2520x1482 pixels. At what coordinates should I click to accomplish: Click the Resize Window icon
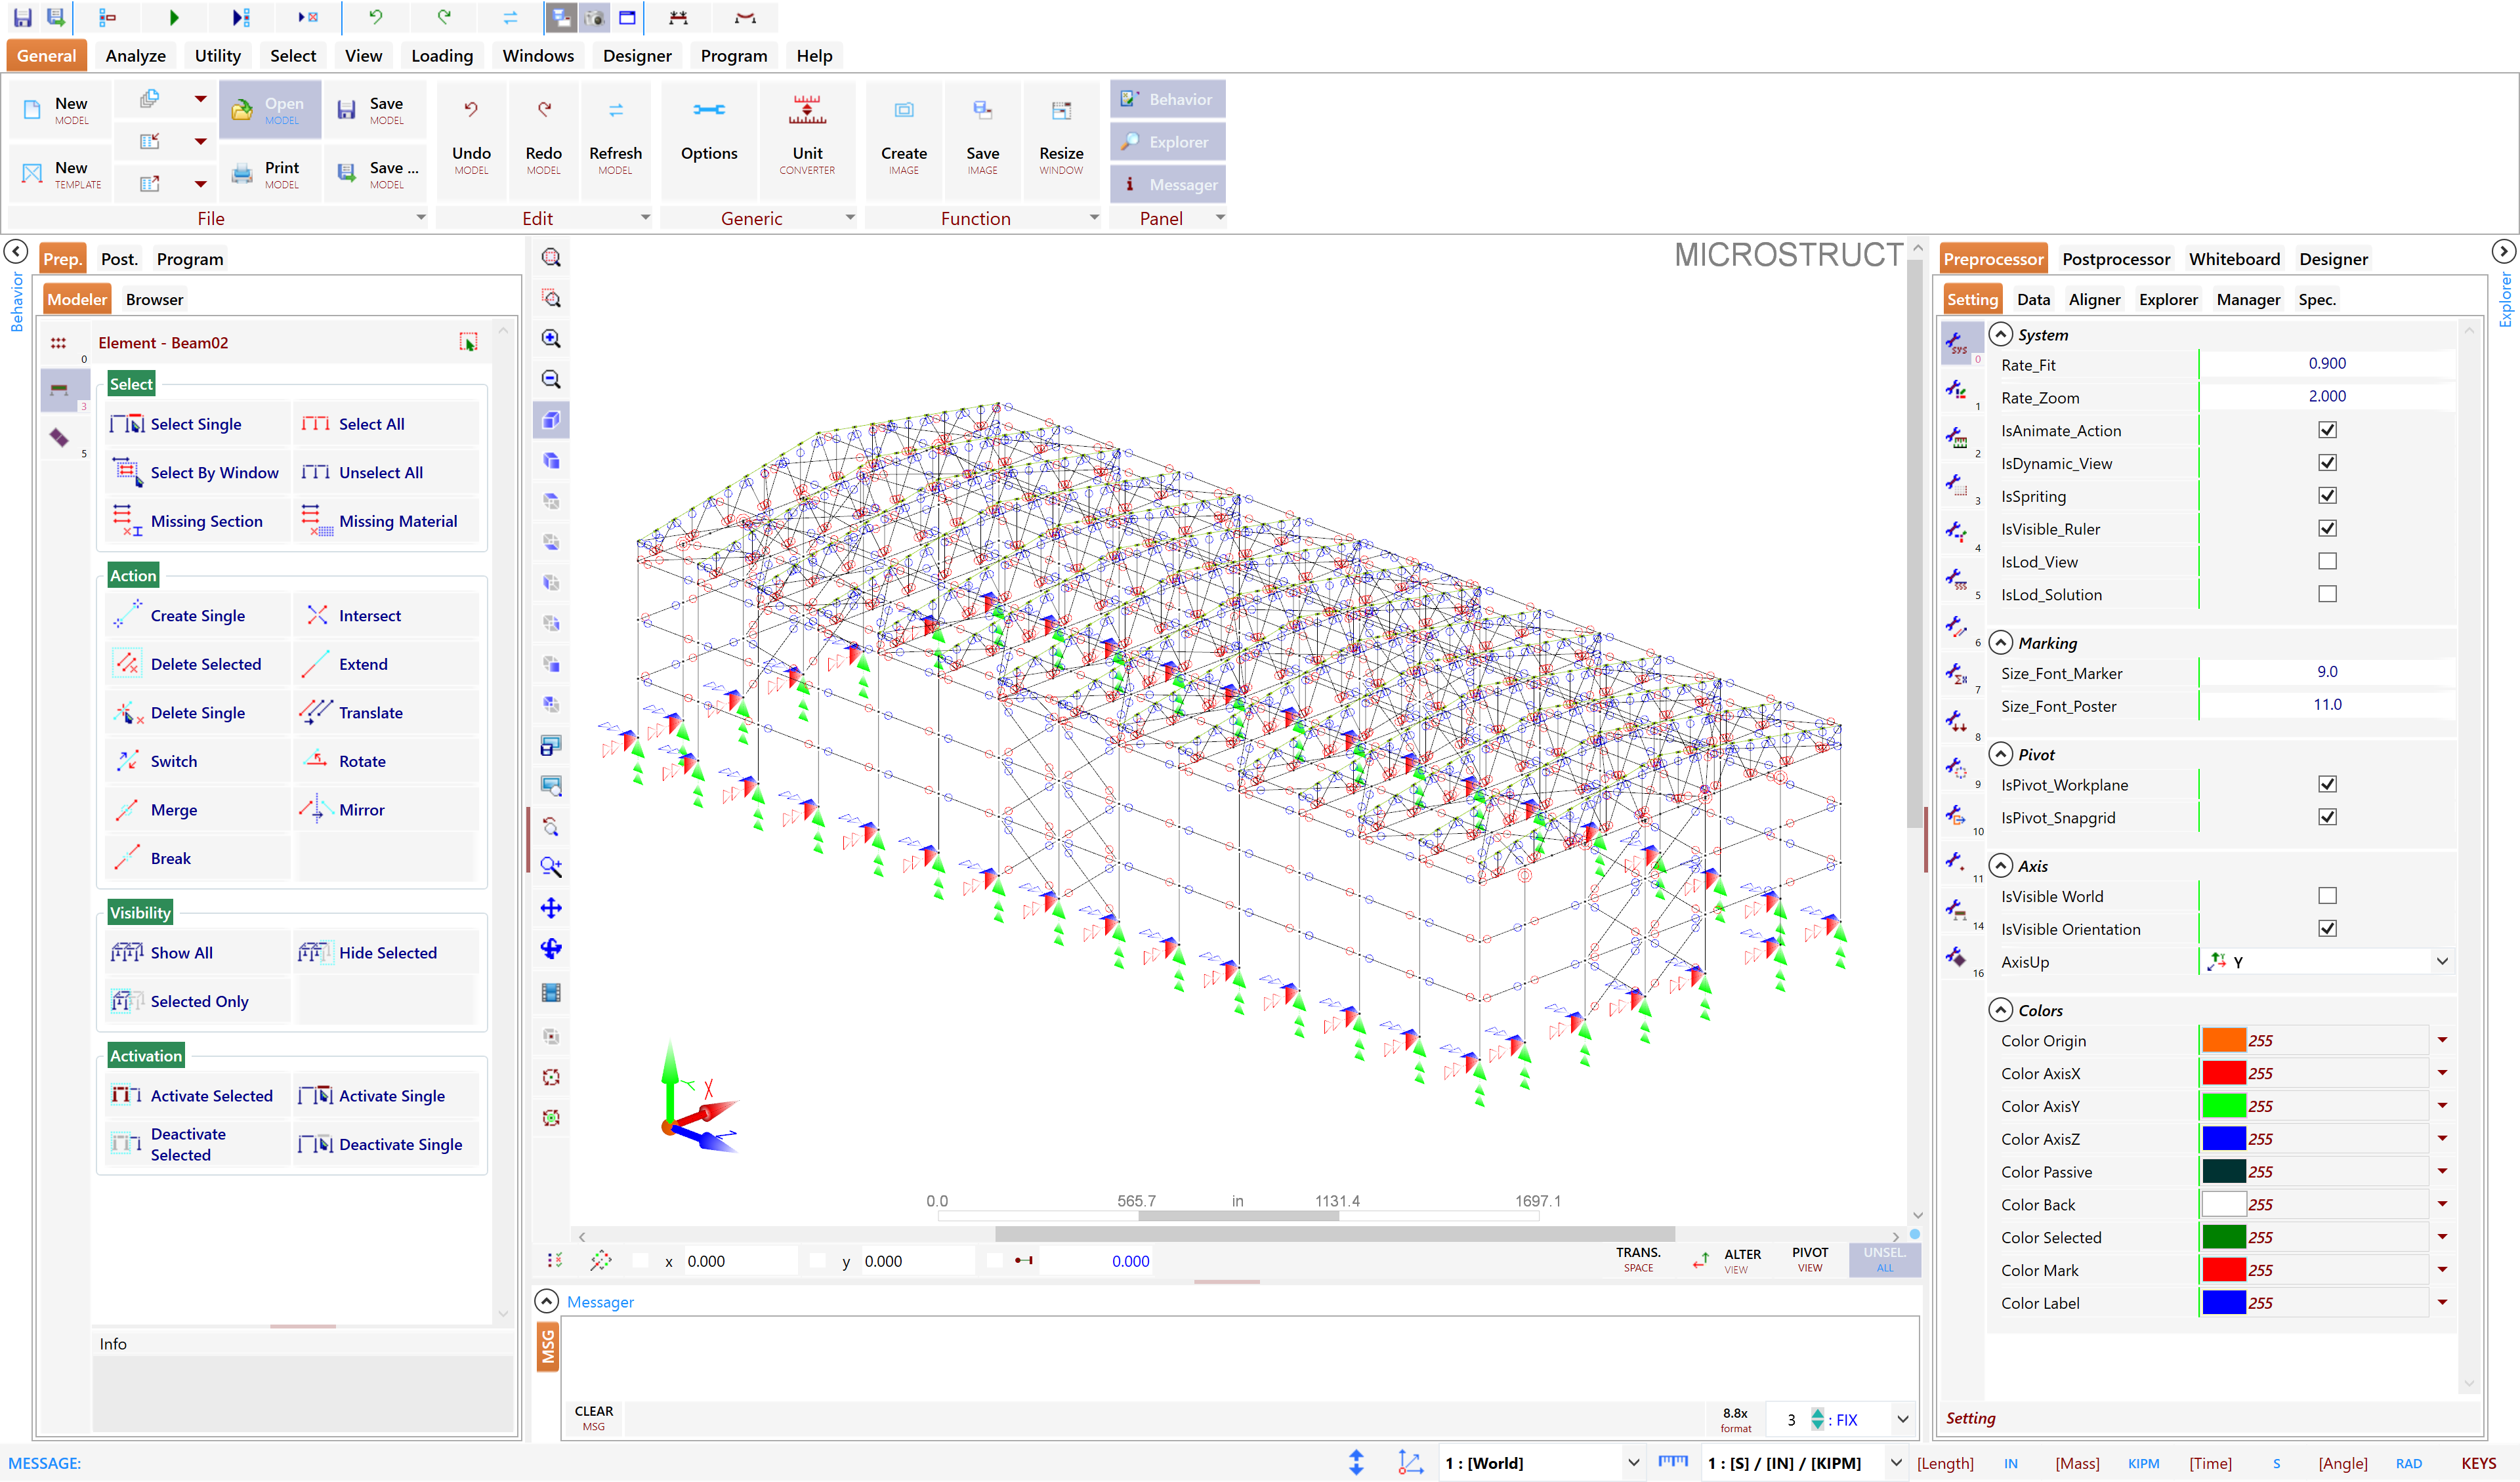coord(1060,110)
